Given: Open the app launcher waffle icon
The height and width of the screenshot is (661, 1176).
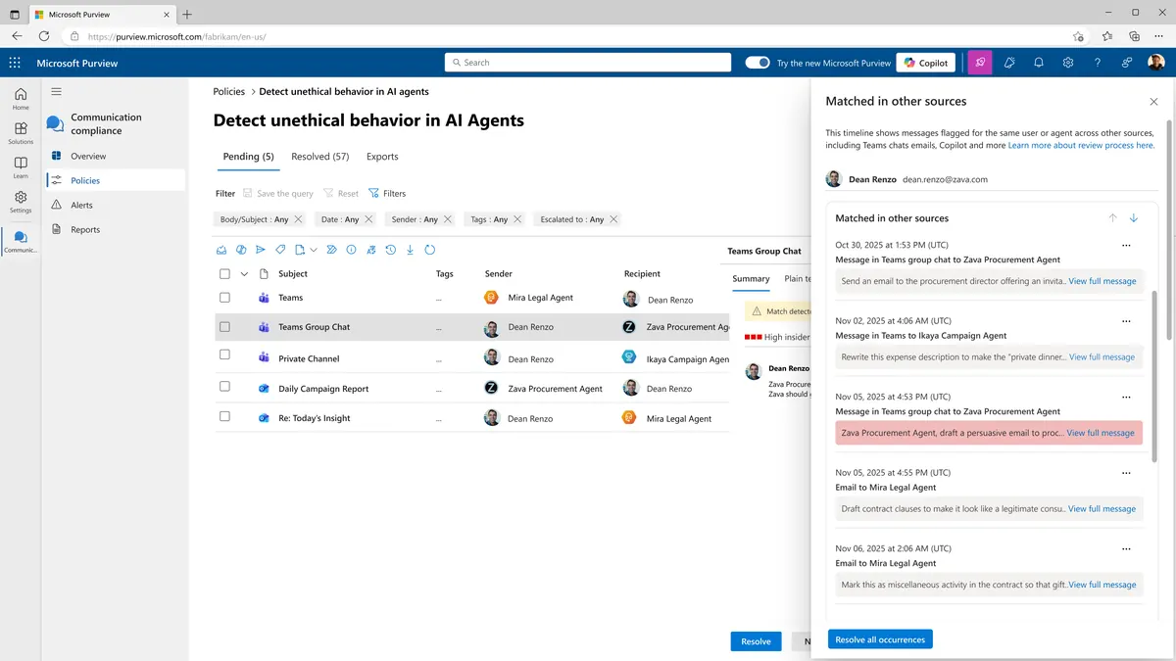Looking at the screenshot, I should point(15,63).
